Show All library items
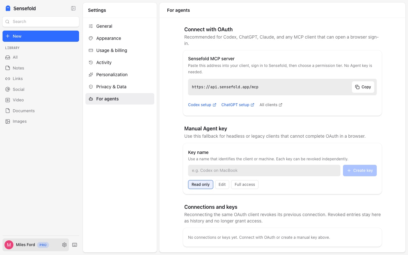The width and height of the screenshot is (408, 255). [x=41, y=57]
